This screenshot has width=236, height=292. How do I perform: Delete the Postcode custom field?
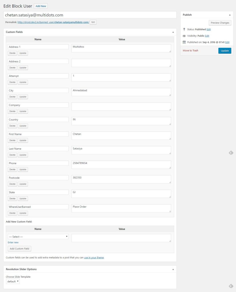[12, 184]
